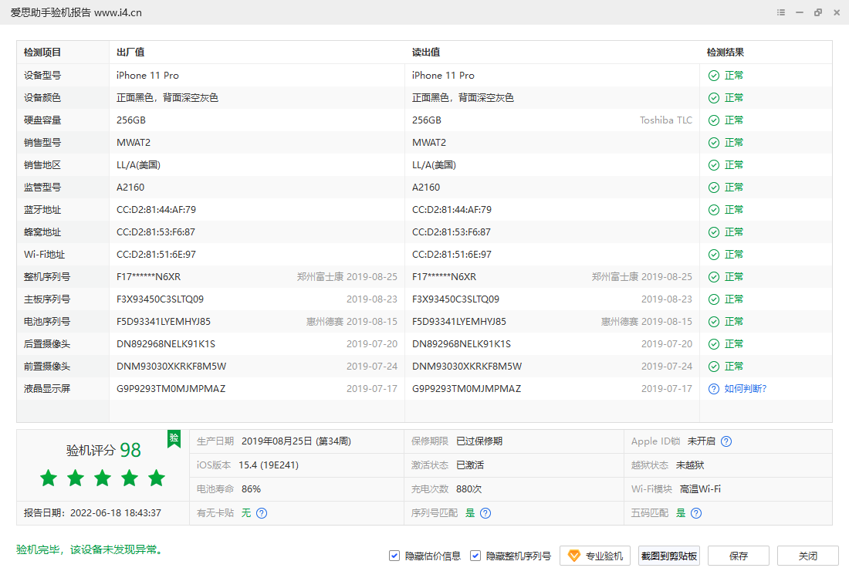
Task: Click the green check icon in 蓝牙地址 row
Action: (x=714, y=210)
